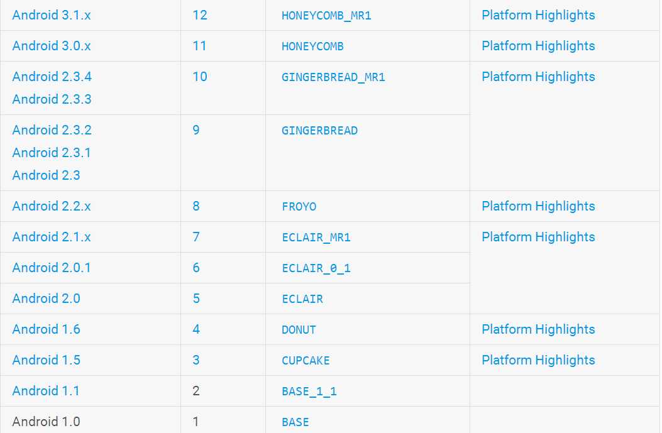The image size is (662, 433).
Task: Select the Android 1.0 text
Action: coord(46,422)
